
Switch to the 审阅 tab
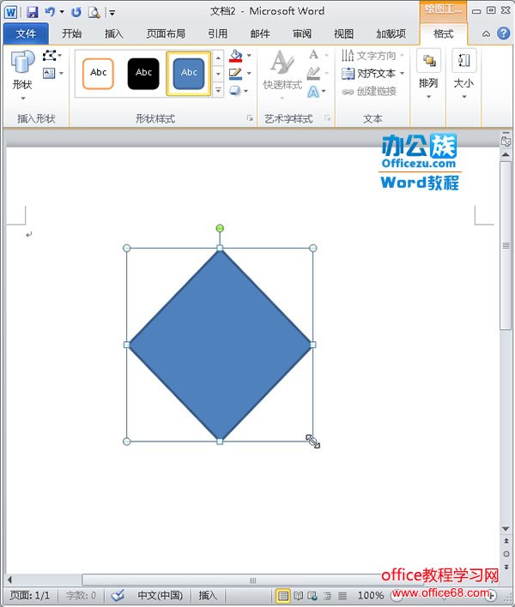(x=302, y=33)
